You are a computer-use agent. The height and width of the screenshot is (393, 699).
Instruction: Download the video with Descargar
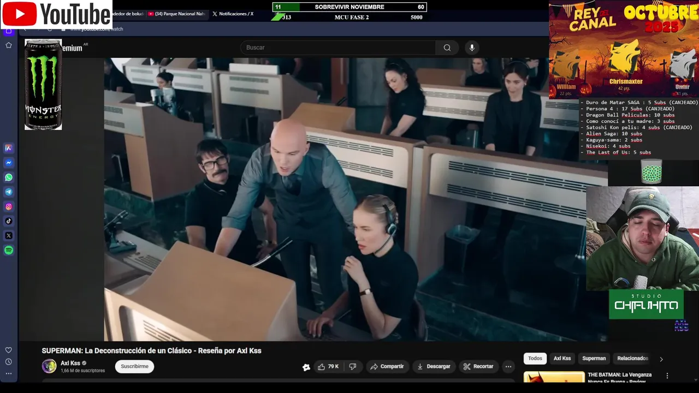(x=434, y=367)
